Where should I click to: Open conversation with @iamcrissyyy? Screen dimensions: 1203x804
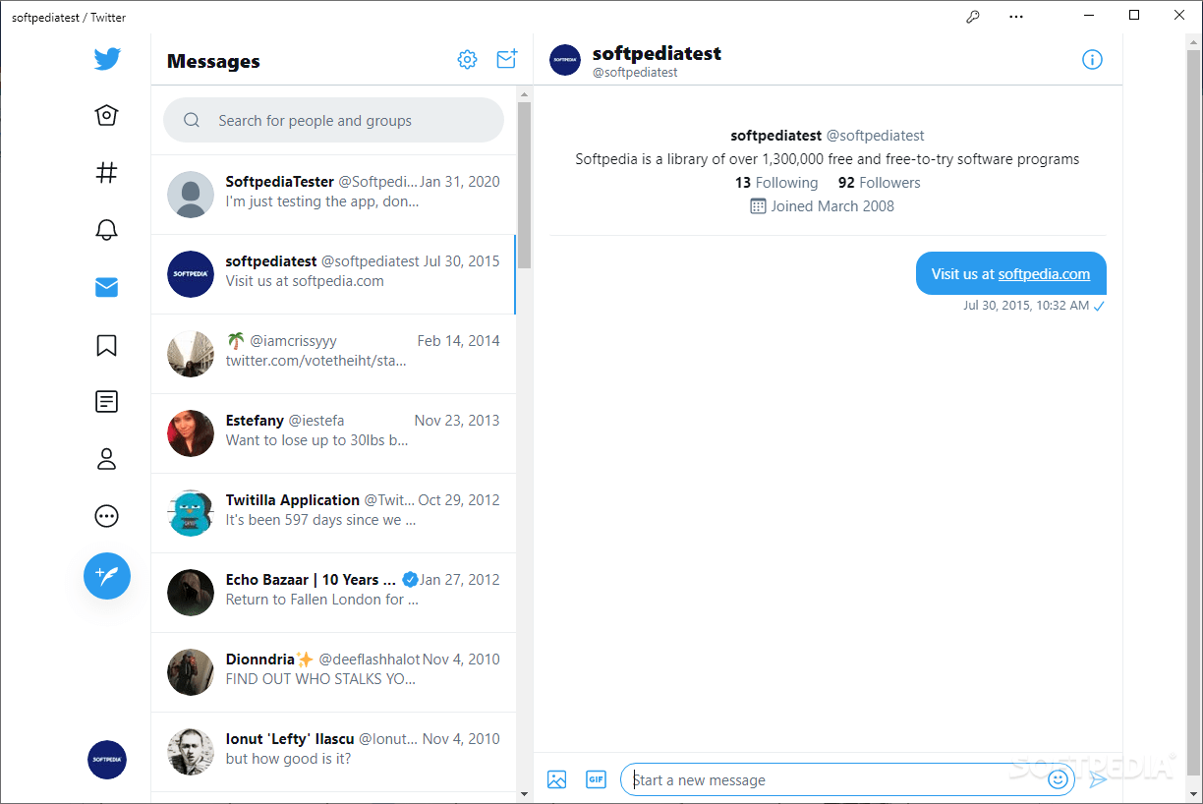coord(333,353)
